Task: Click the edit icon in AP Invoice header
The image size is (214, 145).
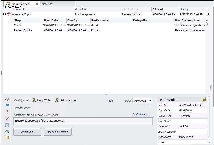Action: coord(204,100)
